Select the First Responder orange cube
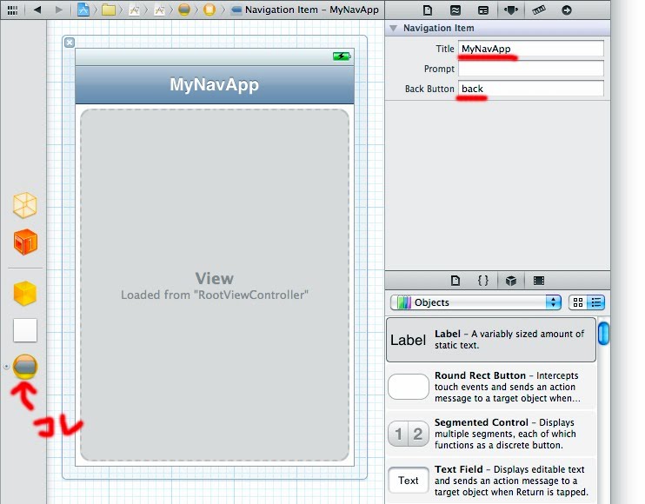Image resolution: width=645 pixels, height=504 pixels. pyautogui.click(x=25, y=242)
